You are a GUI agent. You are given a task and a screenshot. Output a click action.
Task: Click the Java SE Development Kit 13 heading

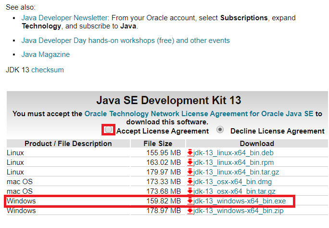click(169, 100)
